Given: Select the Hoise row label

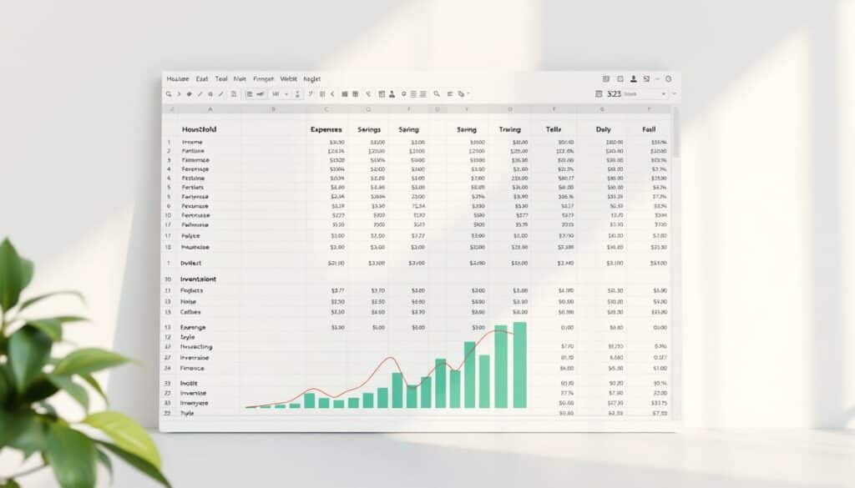Looking at the screenshot, I should coord(188,301).
